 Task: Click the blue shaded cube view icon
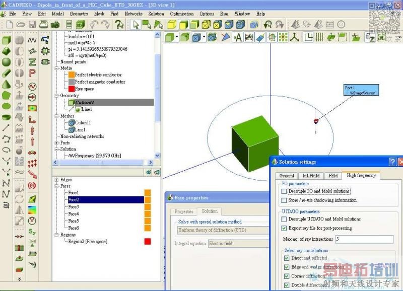229,25
